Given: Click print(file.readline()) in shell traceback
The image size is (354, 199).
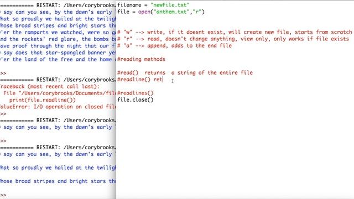Looking at the screenshot, I should (x=42, y=100).
